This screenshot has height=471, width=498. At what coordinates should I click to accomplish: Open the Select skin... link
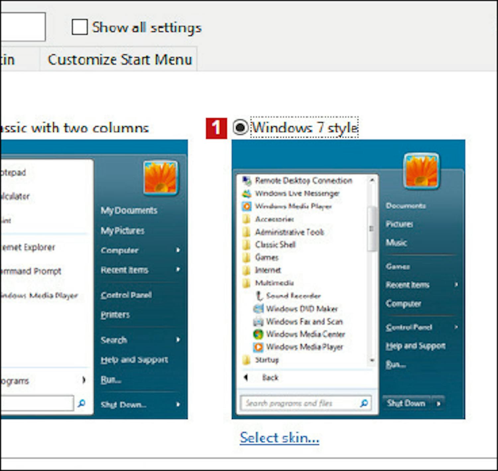[x=279, y=437]
